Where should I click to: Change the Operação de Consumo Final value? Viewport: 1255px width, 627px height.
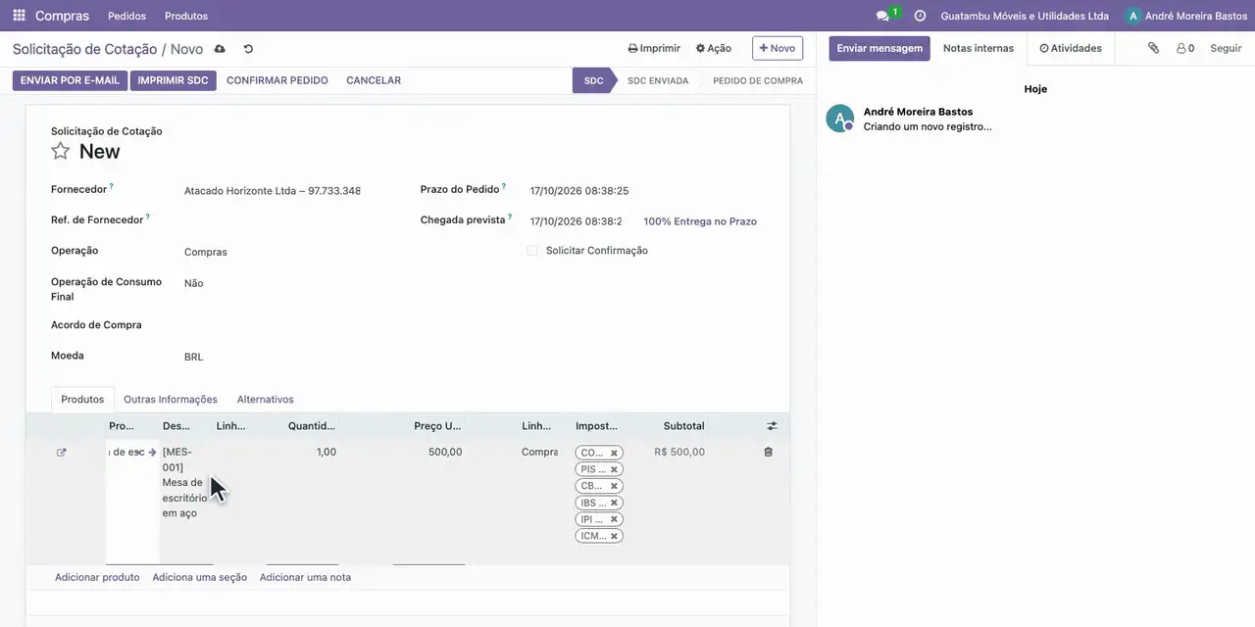(x=273, y=283)
